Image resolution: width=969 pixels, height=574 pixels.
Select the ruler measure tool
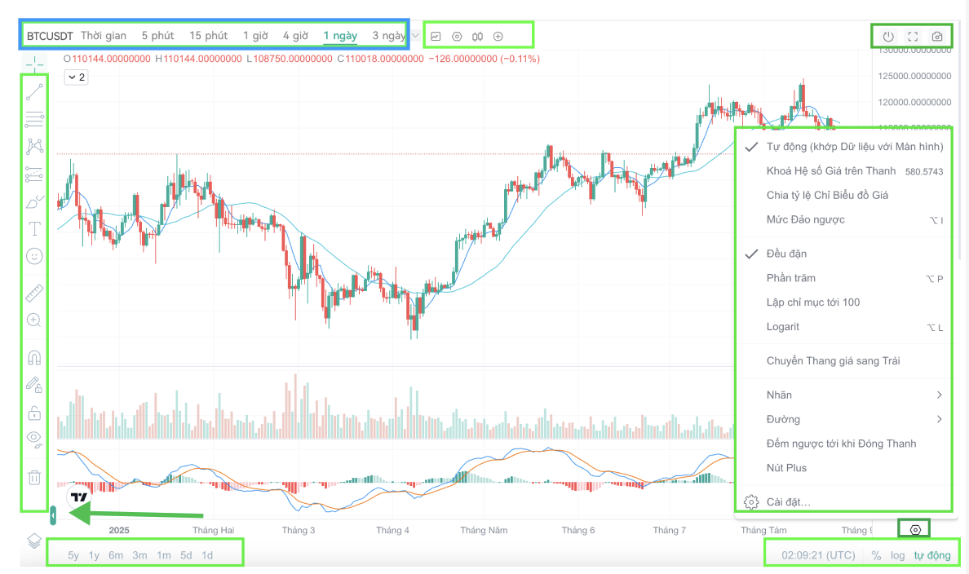point(34,293)
